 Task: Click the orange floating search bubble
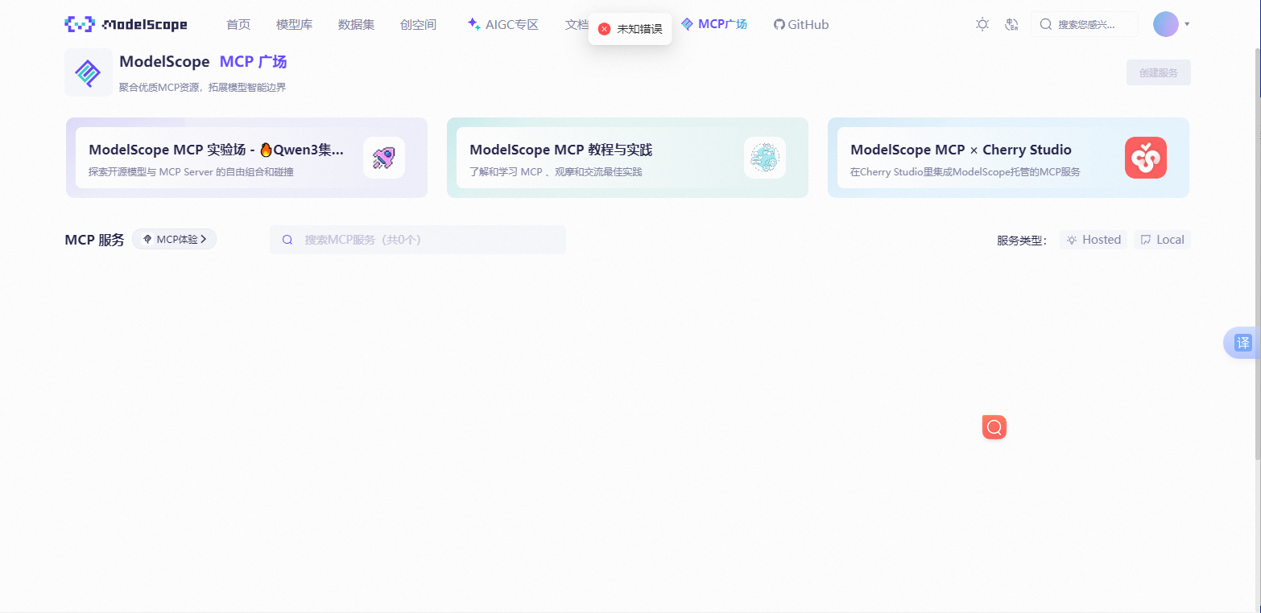tap(994, 427)
